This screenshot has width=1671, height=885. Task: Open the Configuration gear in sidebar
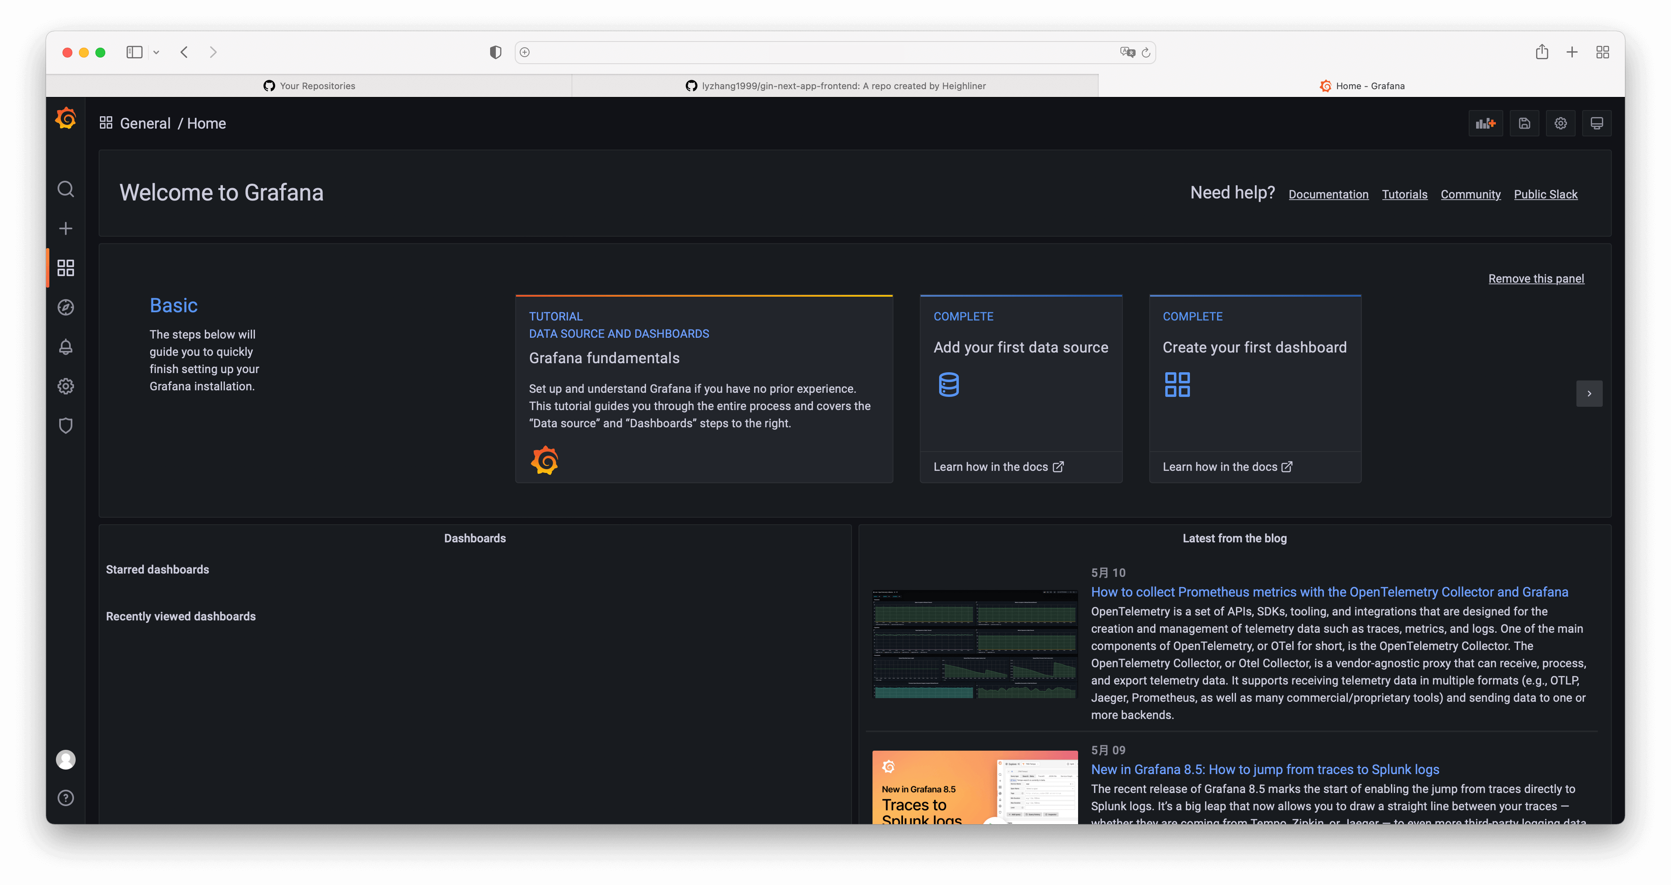click(x=65, y=387)
